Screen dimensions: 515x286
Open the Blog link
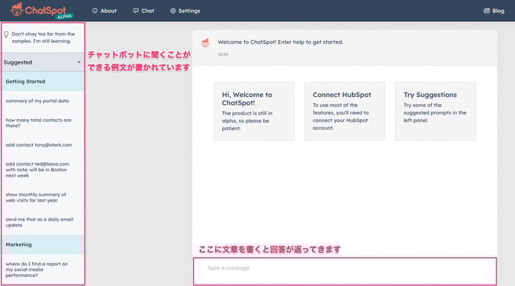494,11
